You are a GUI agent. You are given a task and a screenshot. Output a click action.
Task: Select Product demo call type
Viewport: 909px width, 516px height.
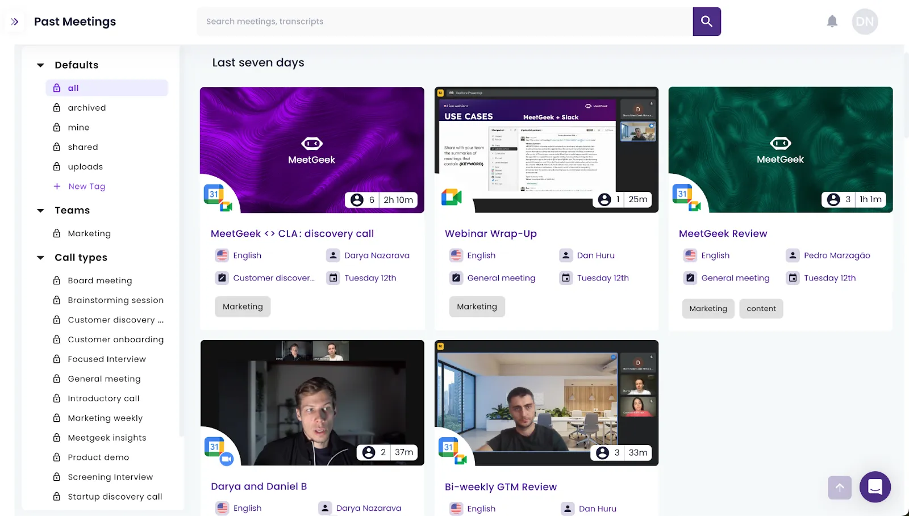(x=98, y=457)
